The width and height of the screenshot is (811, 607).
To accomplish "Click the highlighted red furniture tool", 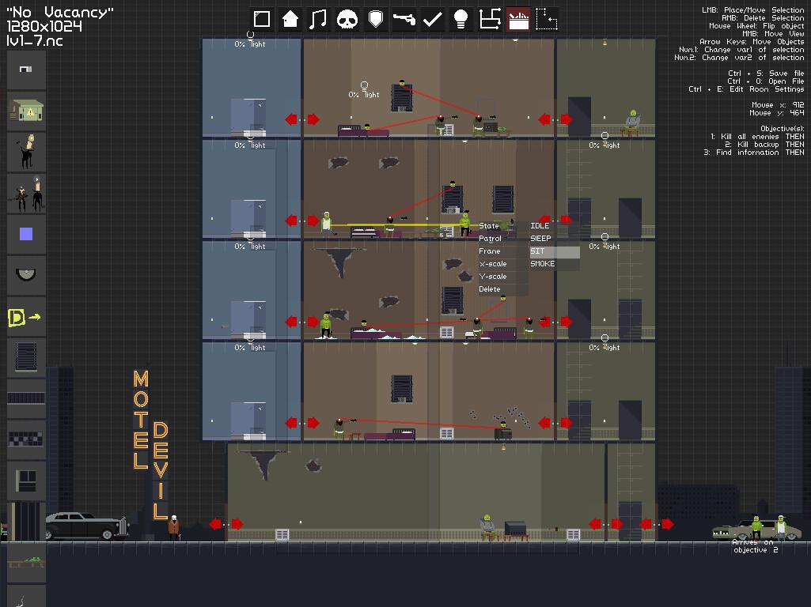I will pos(518,17).
